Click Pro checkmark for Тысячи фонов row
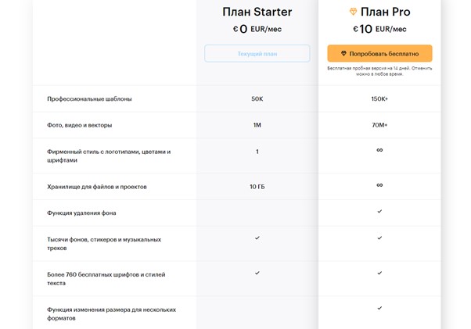 (x=379, y=238)
